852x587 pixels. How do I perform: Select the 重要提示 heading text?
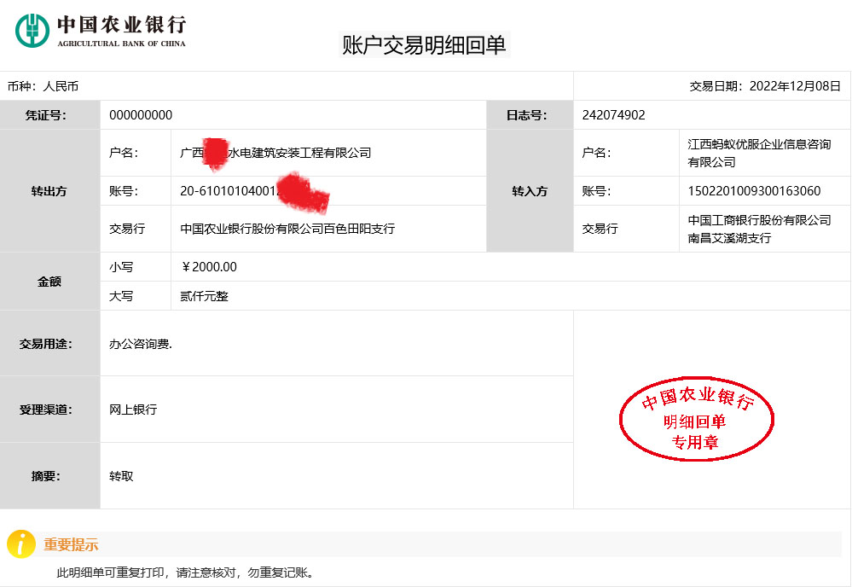pyautogui.click(x=71, y=545)
